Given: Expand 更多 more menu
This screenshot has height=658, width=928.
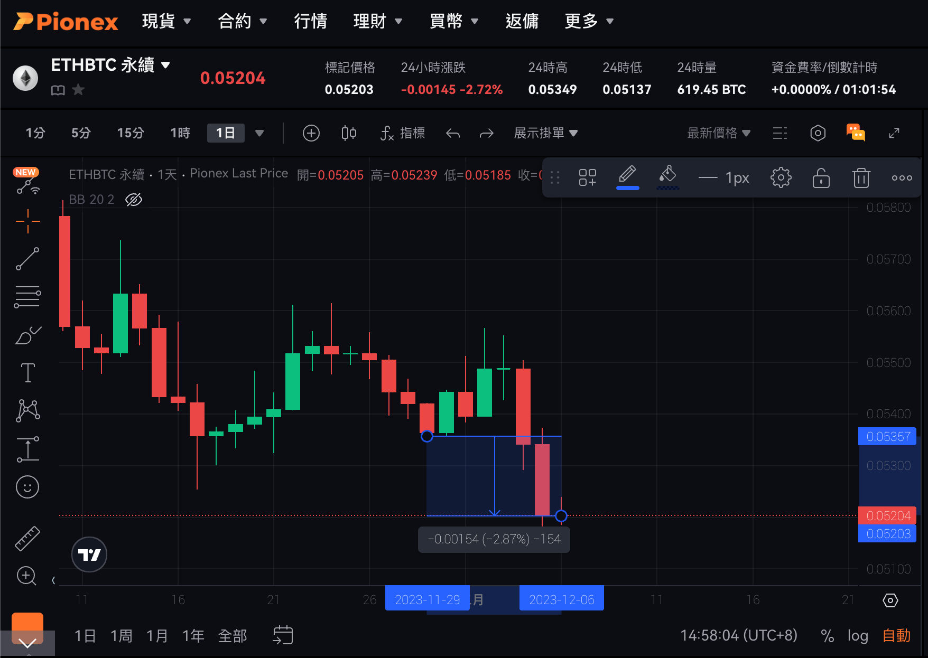Looking at the screenshot, I should pyautogui.click(x=589, y=21).
